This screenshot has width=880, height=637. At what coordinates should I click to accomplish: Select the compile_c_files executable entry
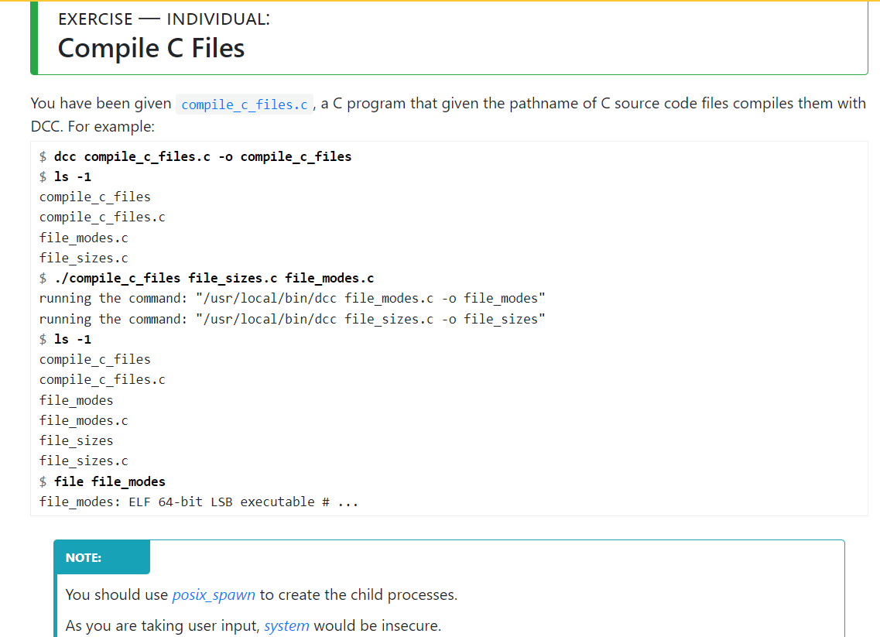(94, 197)
